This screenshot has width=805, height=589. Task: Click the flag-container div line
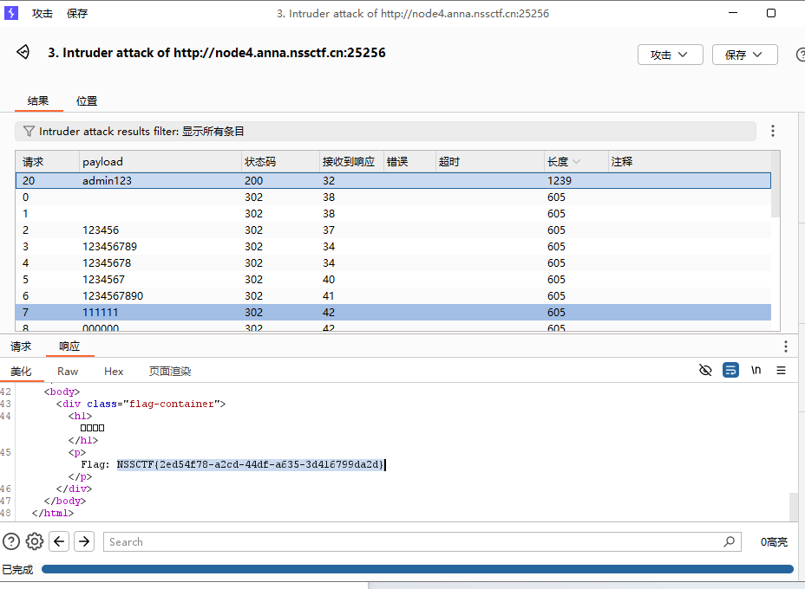(x=141, y=404)
